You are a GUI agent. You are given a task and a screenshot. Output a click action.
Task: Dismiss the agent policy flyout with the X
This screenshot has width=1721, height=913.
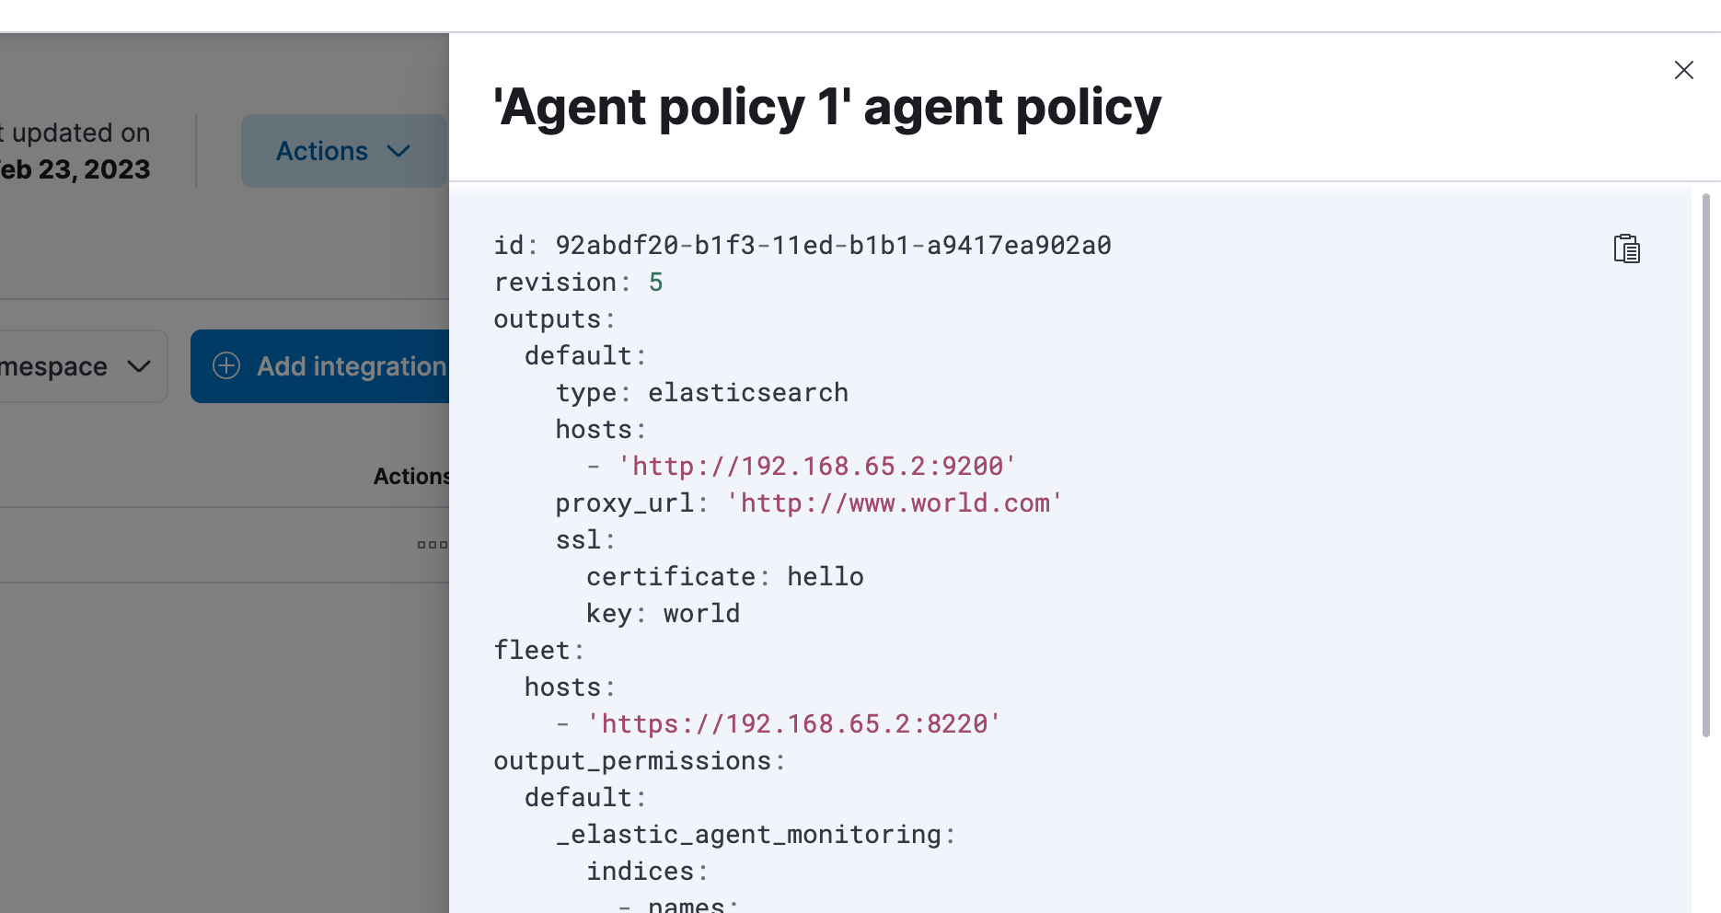[1684, 70]
